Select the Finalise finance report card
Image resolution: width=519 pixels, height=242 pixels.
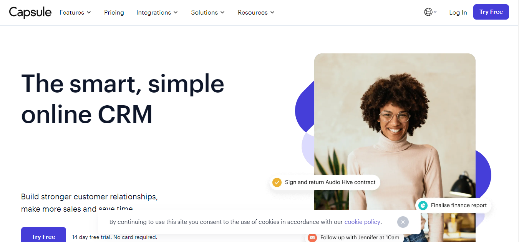(453, 206)
